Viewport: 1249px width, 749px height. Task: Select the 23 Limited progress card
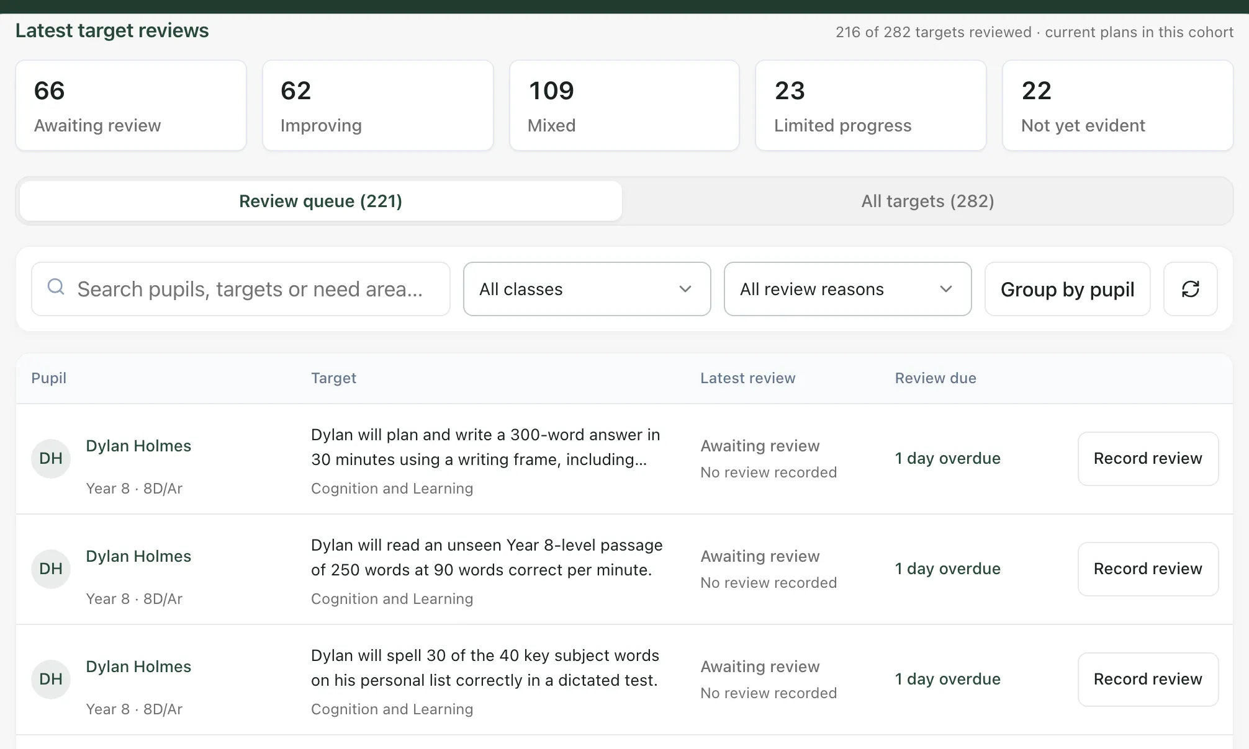click(x=870, y=105)
